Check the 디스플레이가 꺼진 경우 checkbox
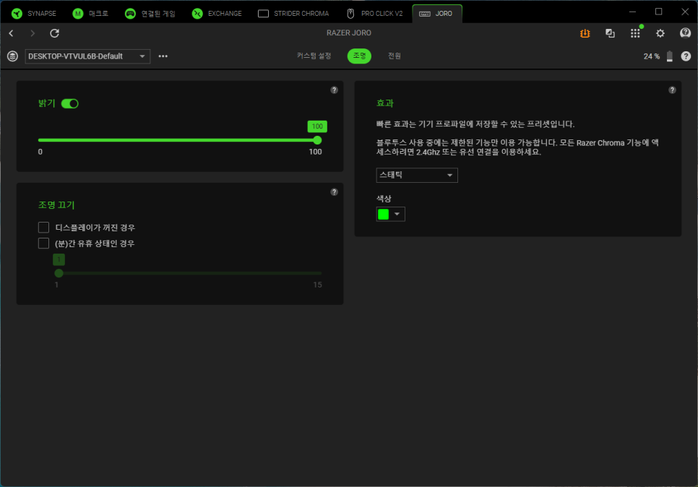 click(x=44, y=228)
